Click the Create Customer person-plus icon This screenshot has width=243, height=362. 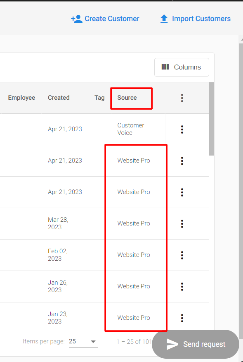[x=76, y=19]
